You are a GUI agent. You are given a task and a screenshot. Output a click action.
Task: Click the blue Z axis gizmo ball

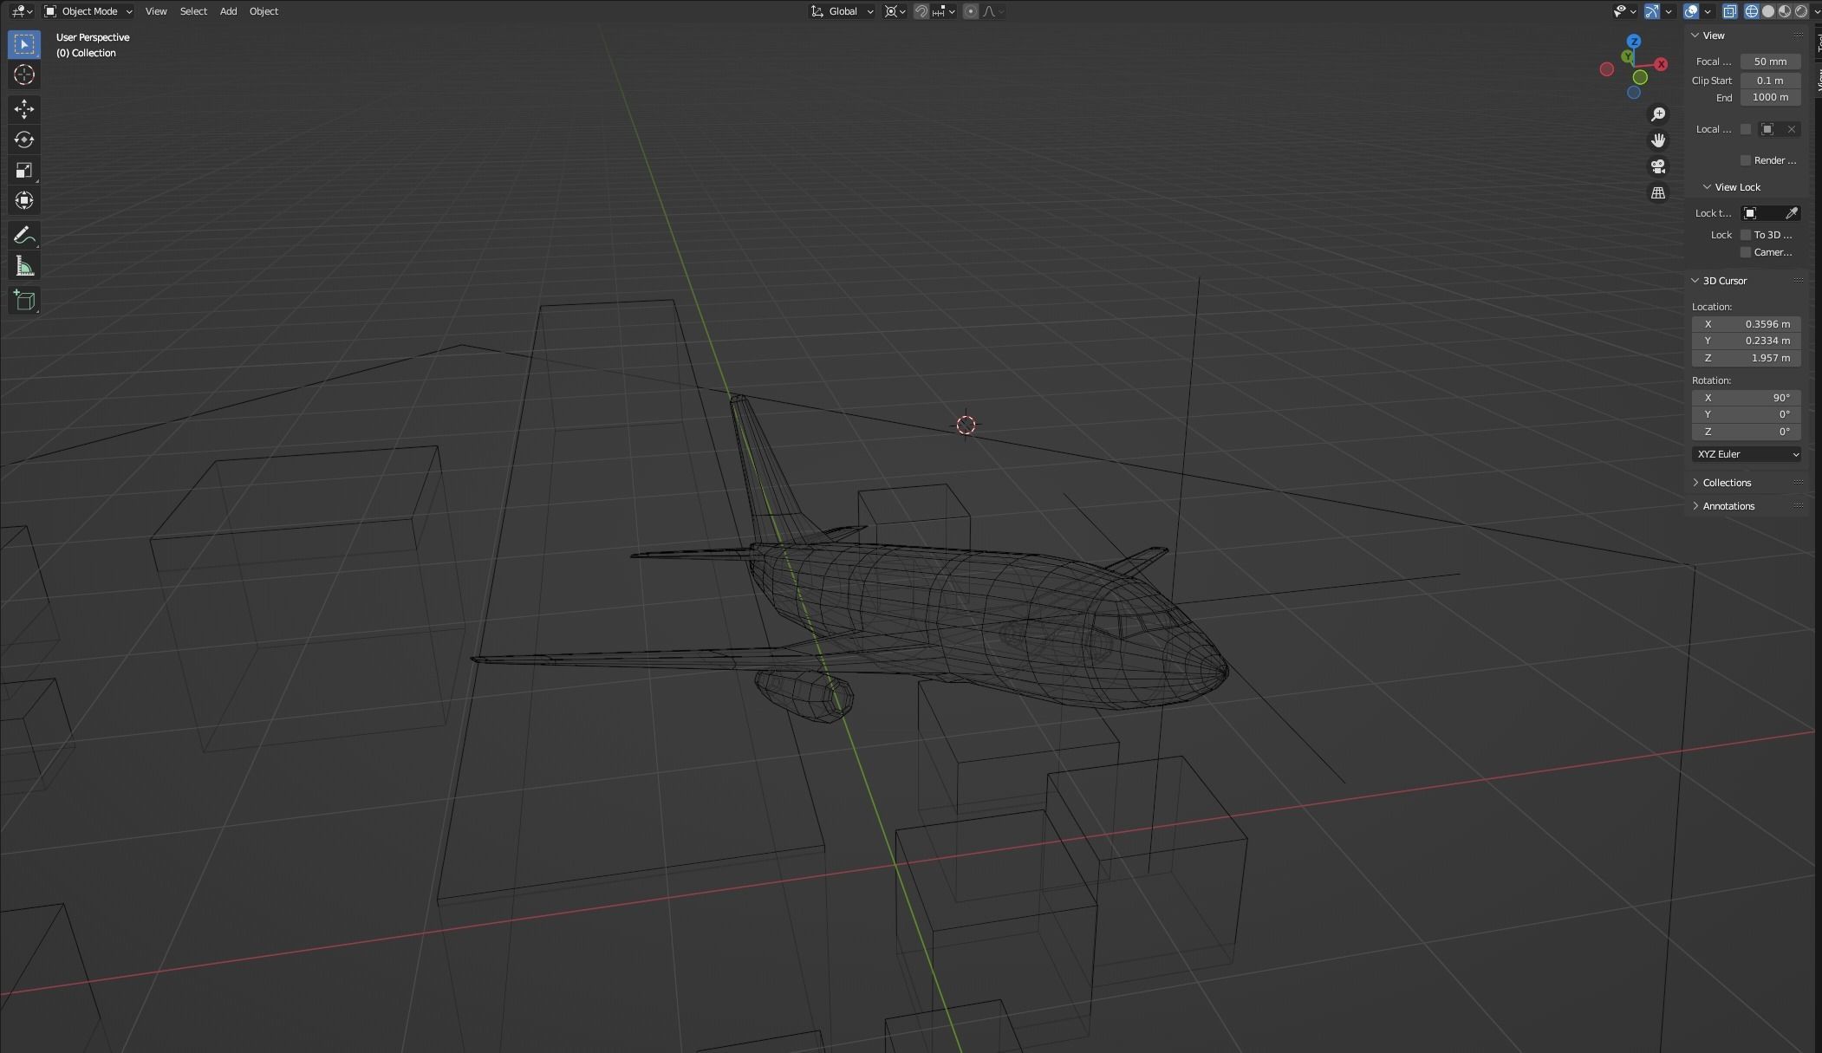click(1634, 42)
